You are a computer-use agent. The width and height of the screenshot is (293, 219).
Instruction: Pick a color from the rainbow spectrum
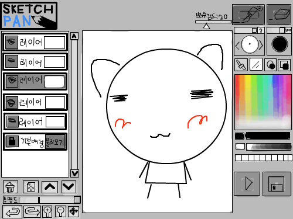pyautogui.click(x=263, y=102)
